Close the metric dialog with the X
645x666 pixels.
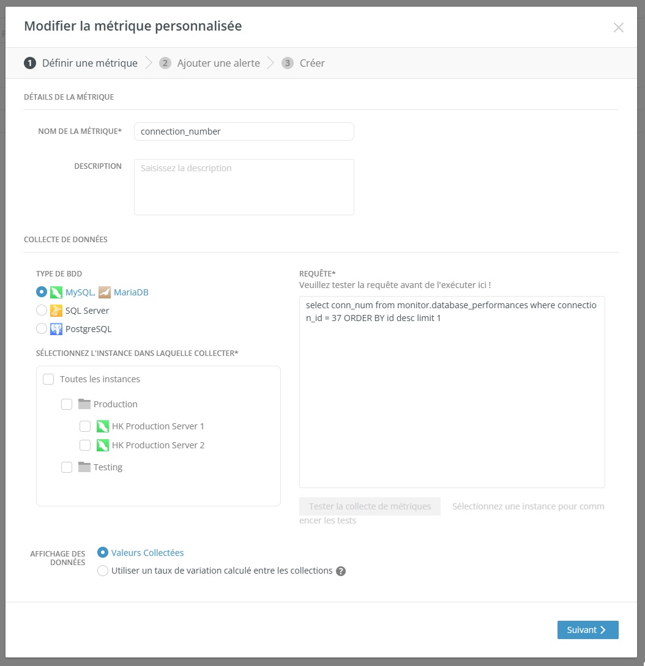(618, 28)
